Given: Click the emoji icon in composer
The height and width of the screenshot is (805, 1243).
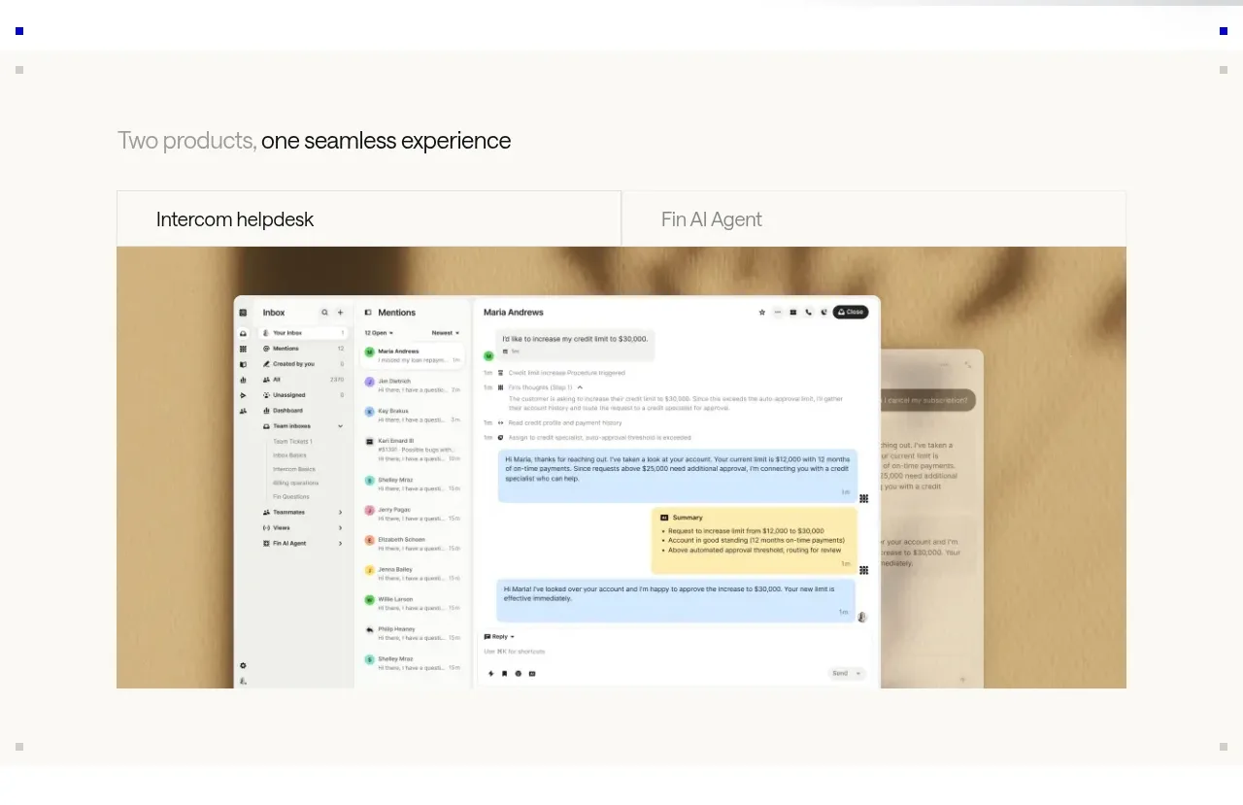Looking at the screenshot, I should pos(518,673).
